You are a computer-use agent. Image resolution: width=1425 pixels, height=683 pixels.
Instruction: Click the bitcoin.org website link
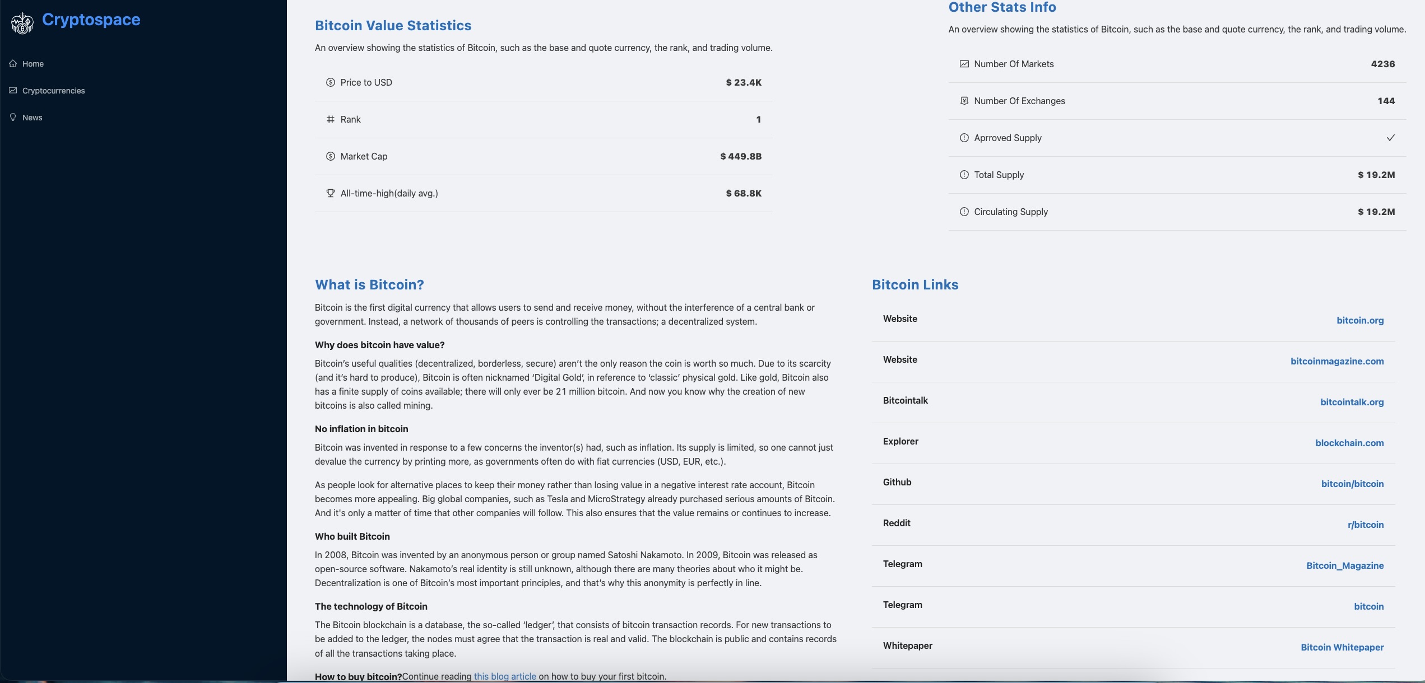(1359, 320)
